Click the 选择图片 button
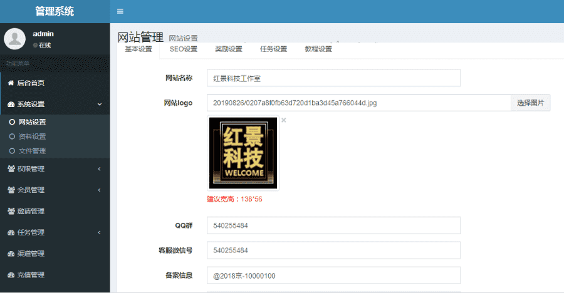This screenshot has height=293, width=564. pyautogui.click(x=530, y=103)
